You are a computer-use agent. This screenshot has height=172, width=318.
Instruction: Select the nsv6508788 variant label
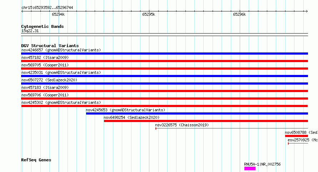[301, 132]
